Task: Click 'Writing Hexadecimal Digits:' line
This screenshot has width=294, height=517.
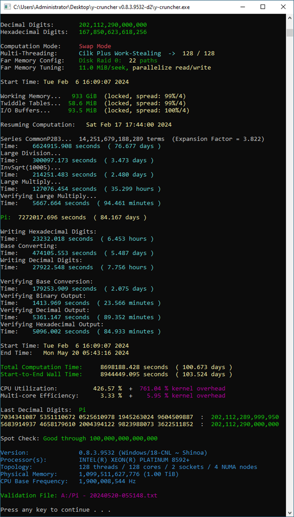Action: 49,232
